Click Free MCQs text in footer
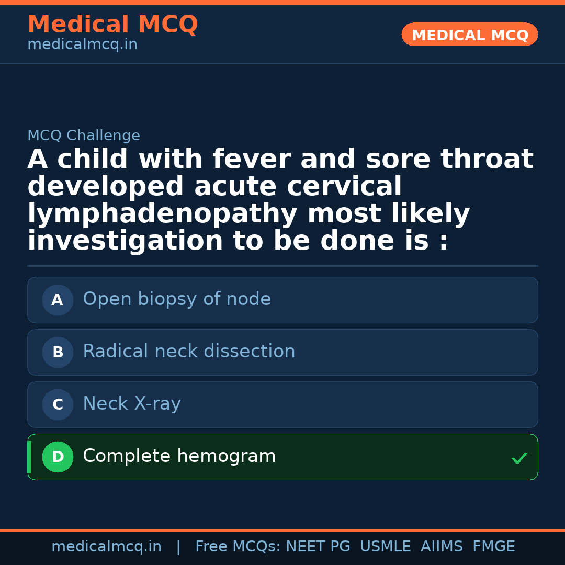The height and width of the screenshot is (565, 565). [x=238, y=546]
